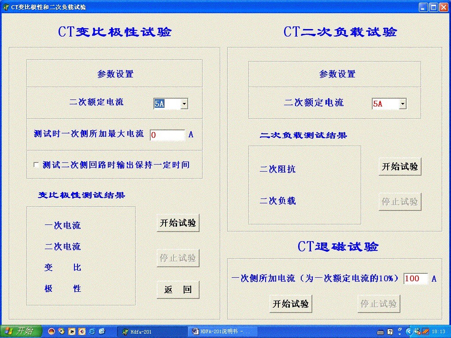The width and height of the screenshot is (451, 338).
Task: Click the orange utility icon in the system tray
Action: click(425, 331)
